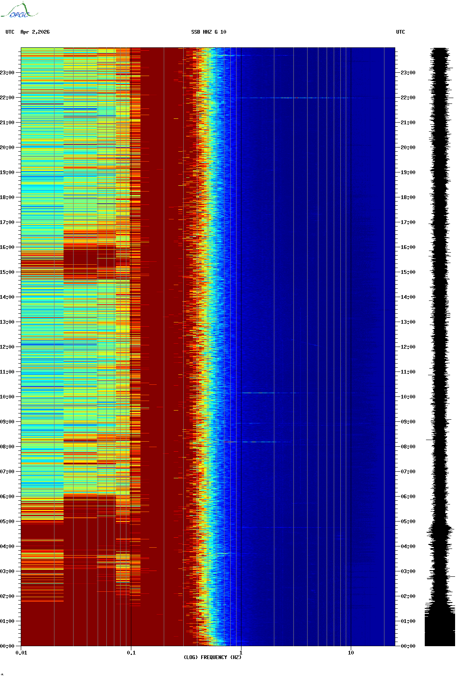458x679 pixels.
Task: Click the '06:00' label on the left time axis
Action: pyautogui.click(x=7, y=497)
